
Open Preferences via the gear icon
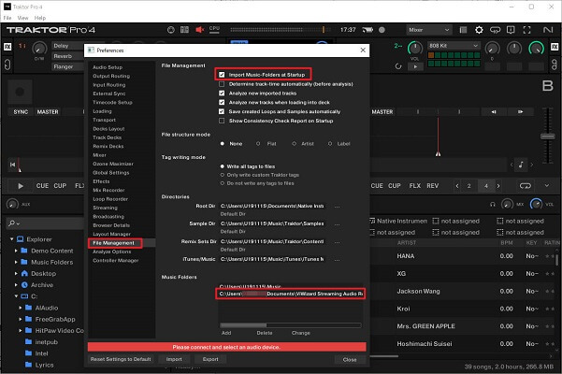pyautogui.click(x=479, y=30)
